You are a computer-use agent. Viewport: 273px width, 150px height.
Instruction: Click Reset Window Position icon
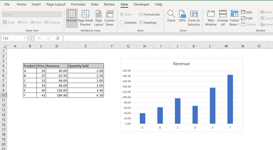(262, 24)
